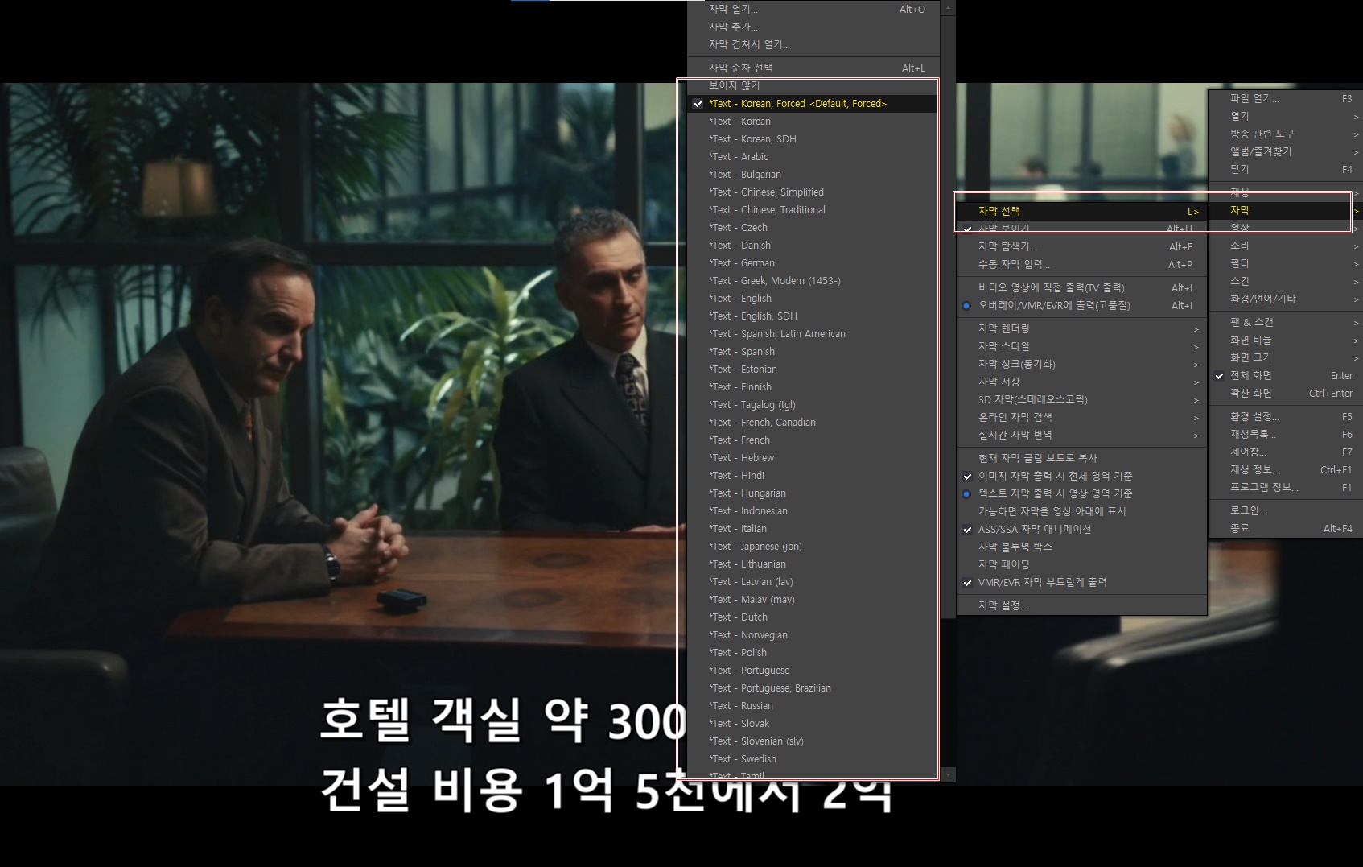
Task: Click '닫기' in main menu
Action: [1285, 169]
